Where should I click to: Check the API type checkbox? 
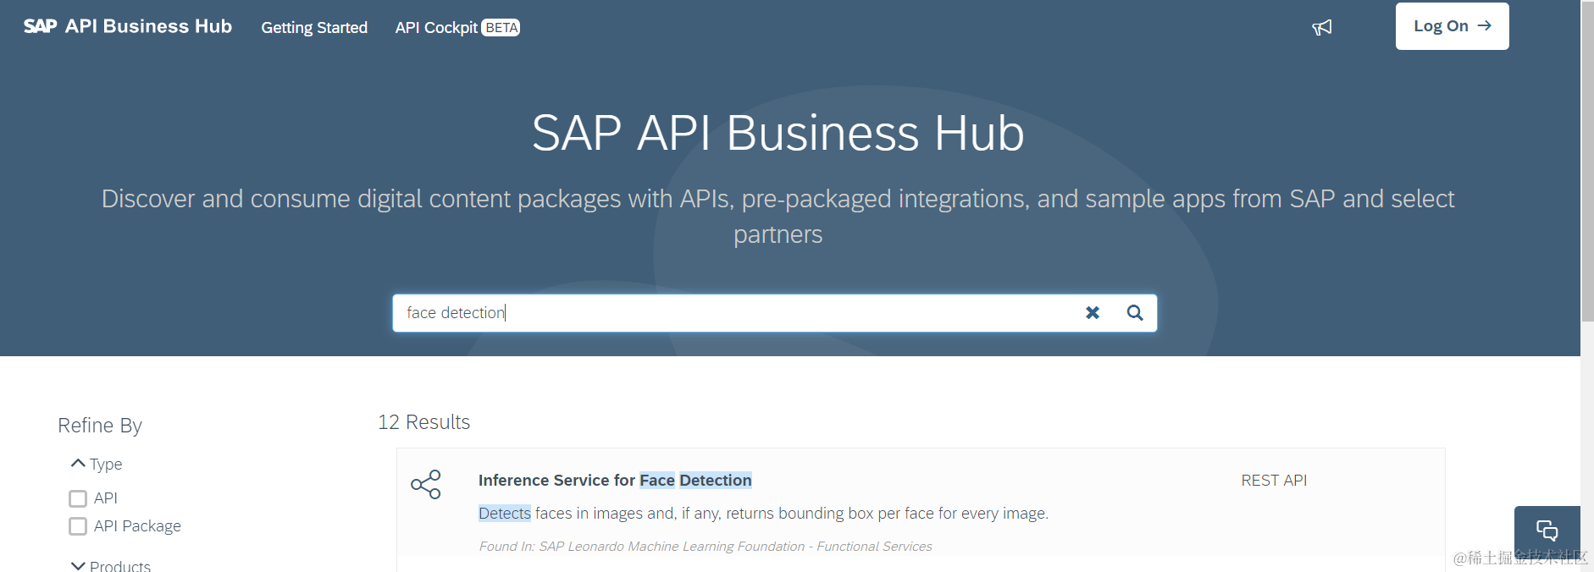click(x=78, y=498)
